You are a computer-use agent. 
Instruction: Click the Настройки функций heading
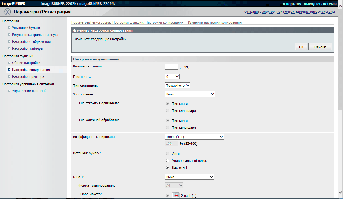[18, 56]
